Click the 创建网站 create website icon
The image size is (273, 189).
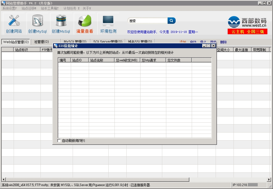coord(14,24)
